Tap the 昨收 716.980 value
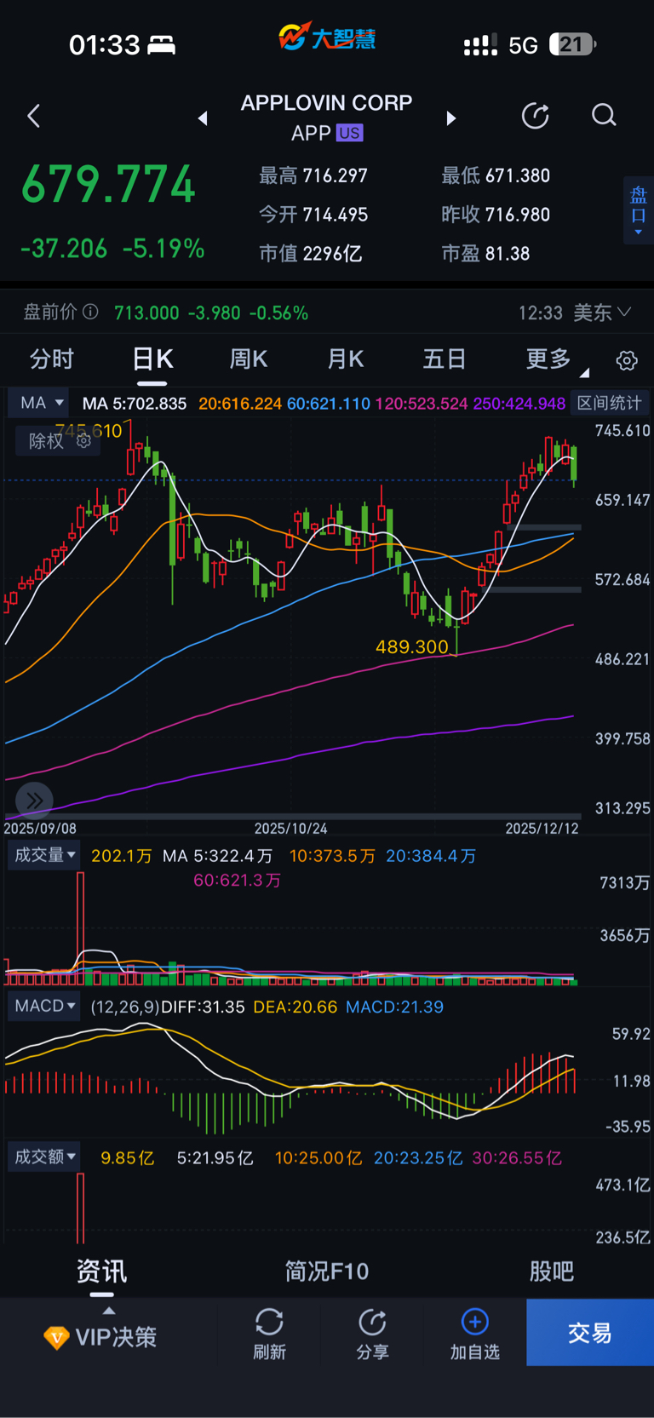 518,215
